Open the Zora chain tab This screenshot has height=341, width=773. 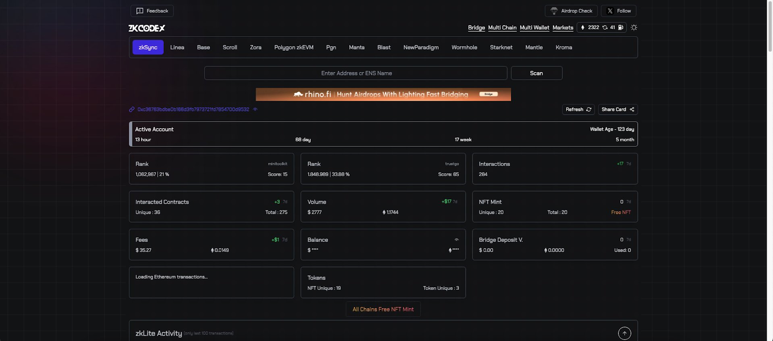[256, 47]
